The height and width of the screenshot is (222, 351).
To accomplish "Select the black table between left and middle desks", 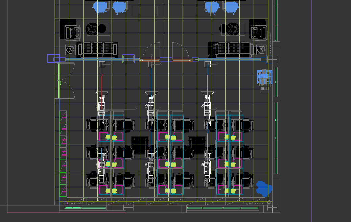I will click(x=140, y=144).
